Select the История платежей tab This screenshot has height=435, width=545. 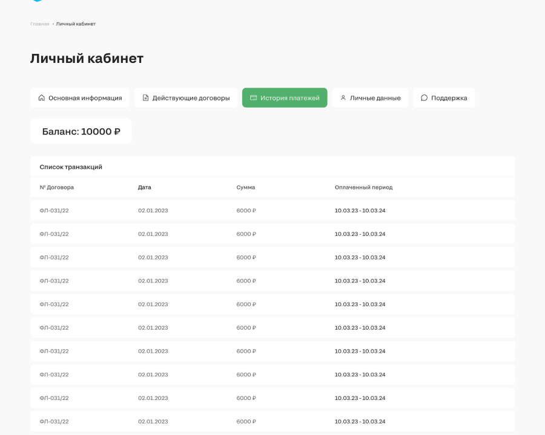[285, 97]
